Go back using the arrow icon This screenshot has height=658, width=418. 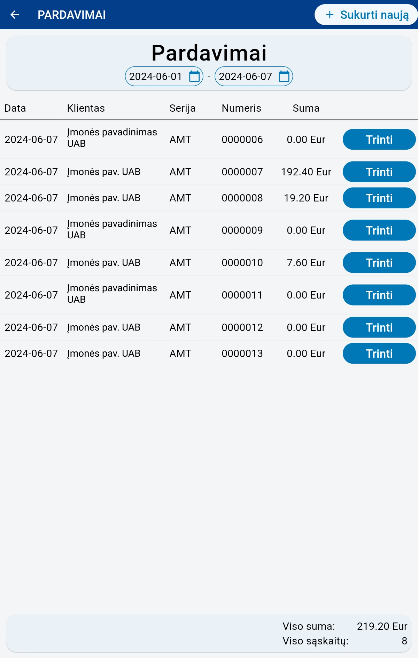(15, 15)
